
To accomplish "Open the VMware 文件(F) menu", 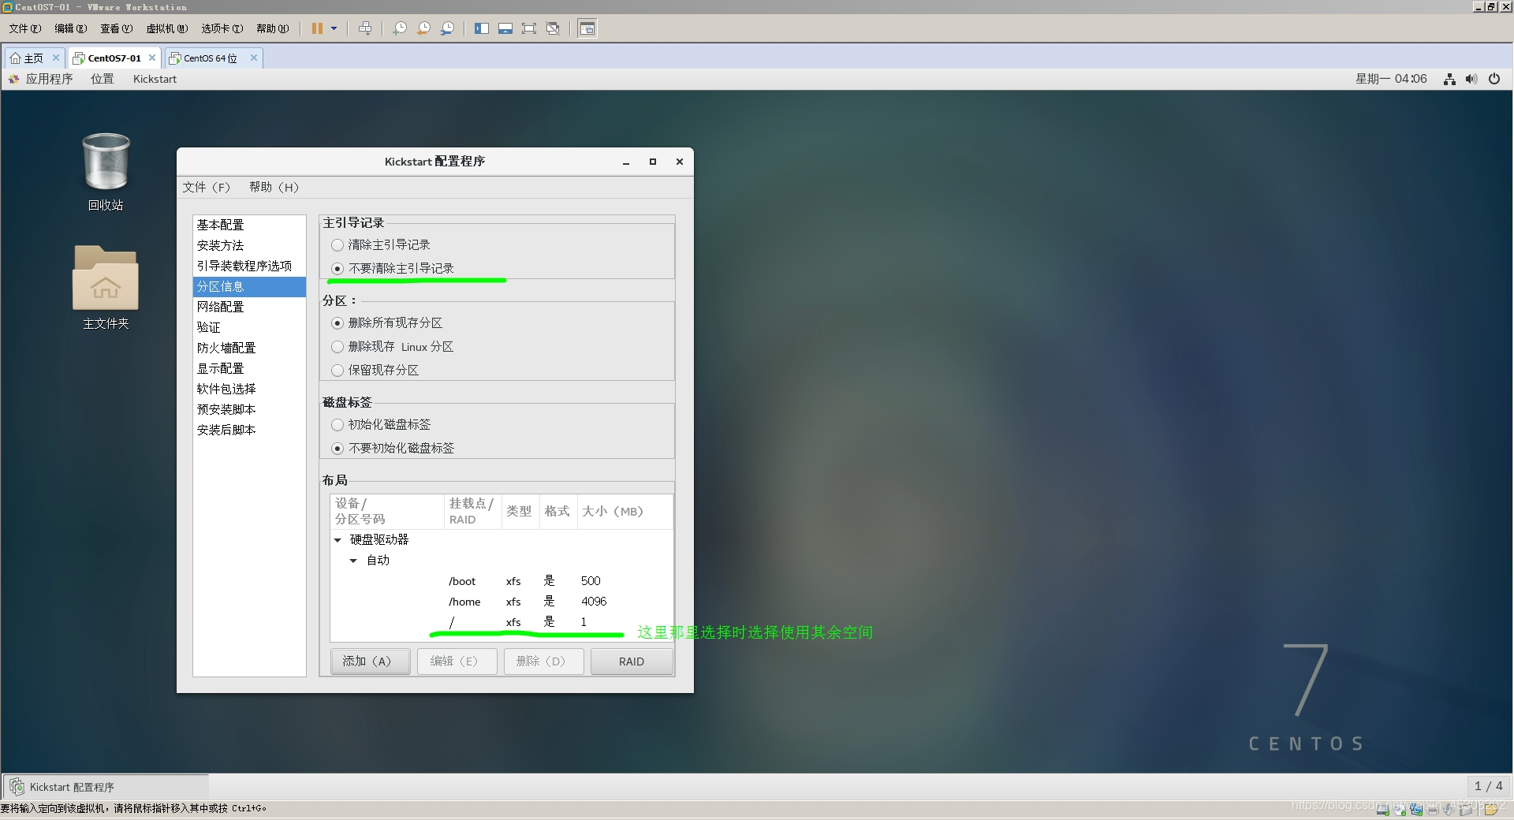I will (24, 28).
